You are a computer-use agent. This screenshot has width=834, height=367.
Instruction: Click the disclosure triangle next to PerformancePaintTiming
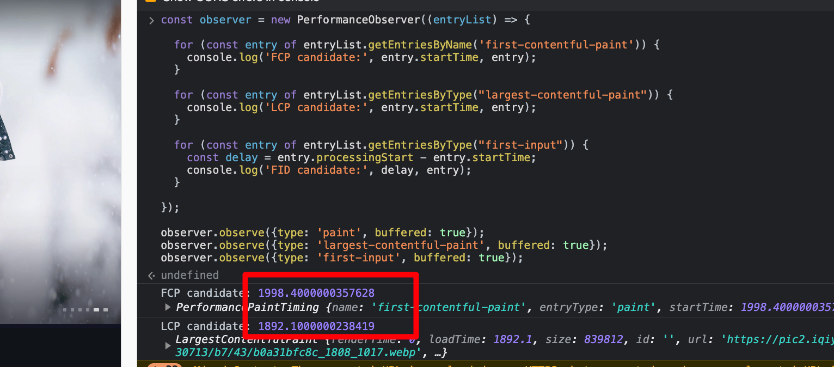pyautogui.click(x=168, y=307)
